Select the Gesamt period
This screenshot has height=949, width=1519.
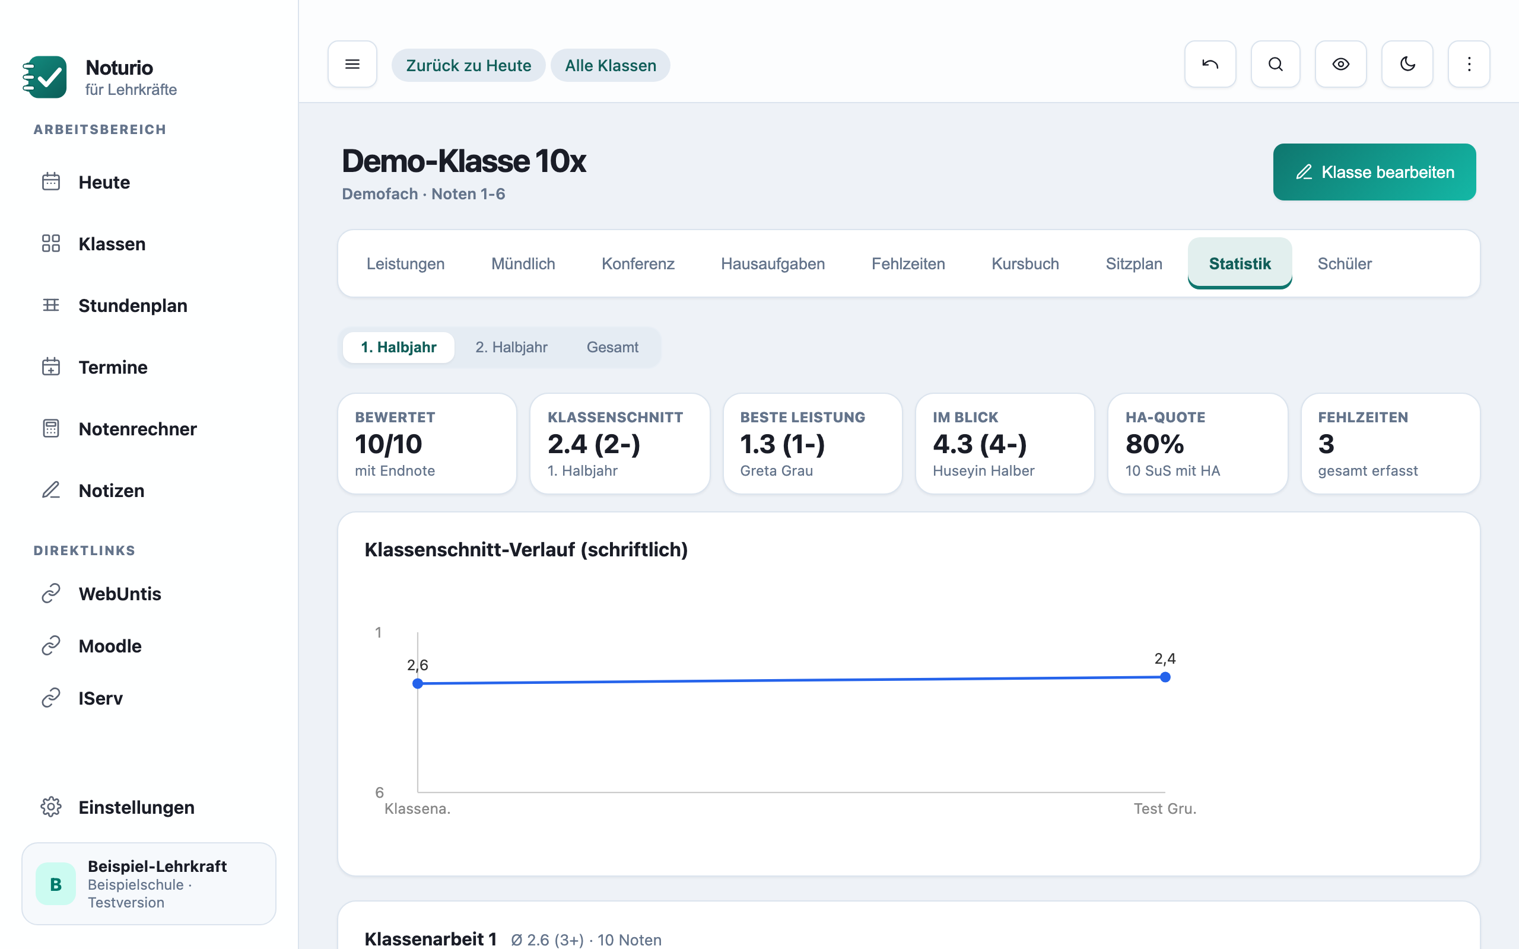click(612, 347)
